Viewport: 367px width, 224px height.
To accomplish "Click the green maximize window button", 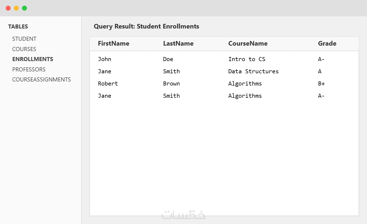I will point(24,8).
